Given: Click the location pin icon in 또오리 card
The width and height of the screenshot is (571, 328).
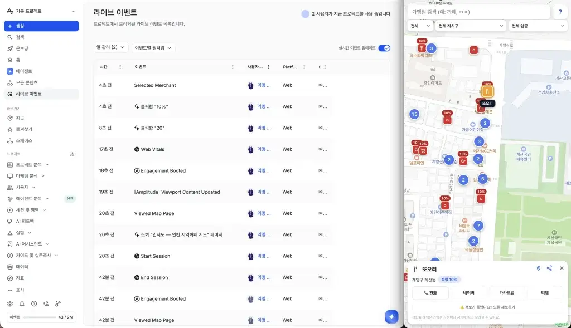Looking at the screenshot, I should 538,268.
